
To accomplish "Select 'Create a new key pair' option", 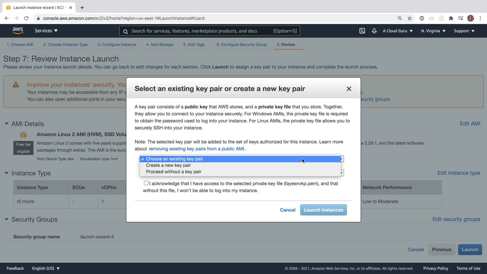I will point(168,165).
